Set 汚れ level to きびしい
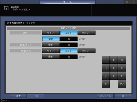This screenshot has height=102, width=137. pyautogui.click(x=87, y=33)
